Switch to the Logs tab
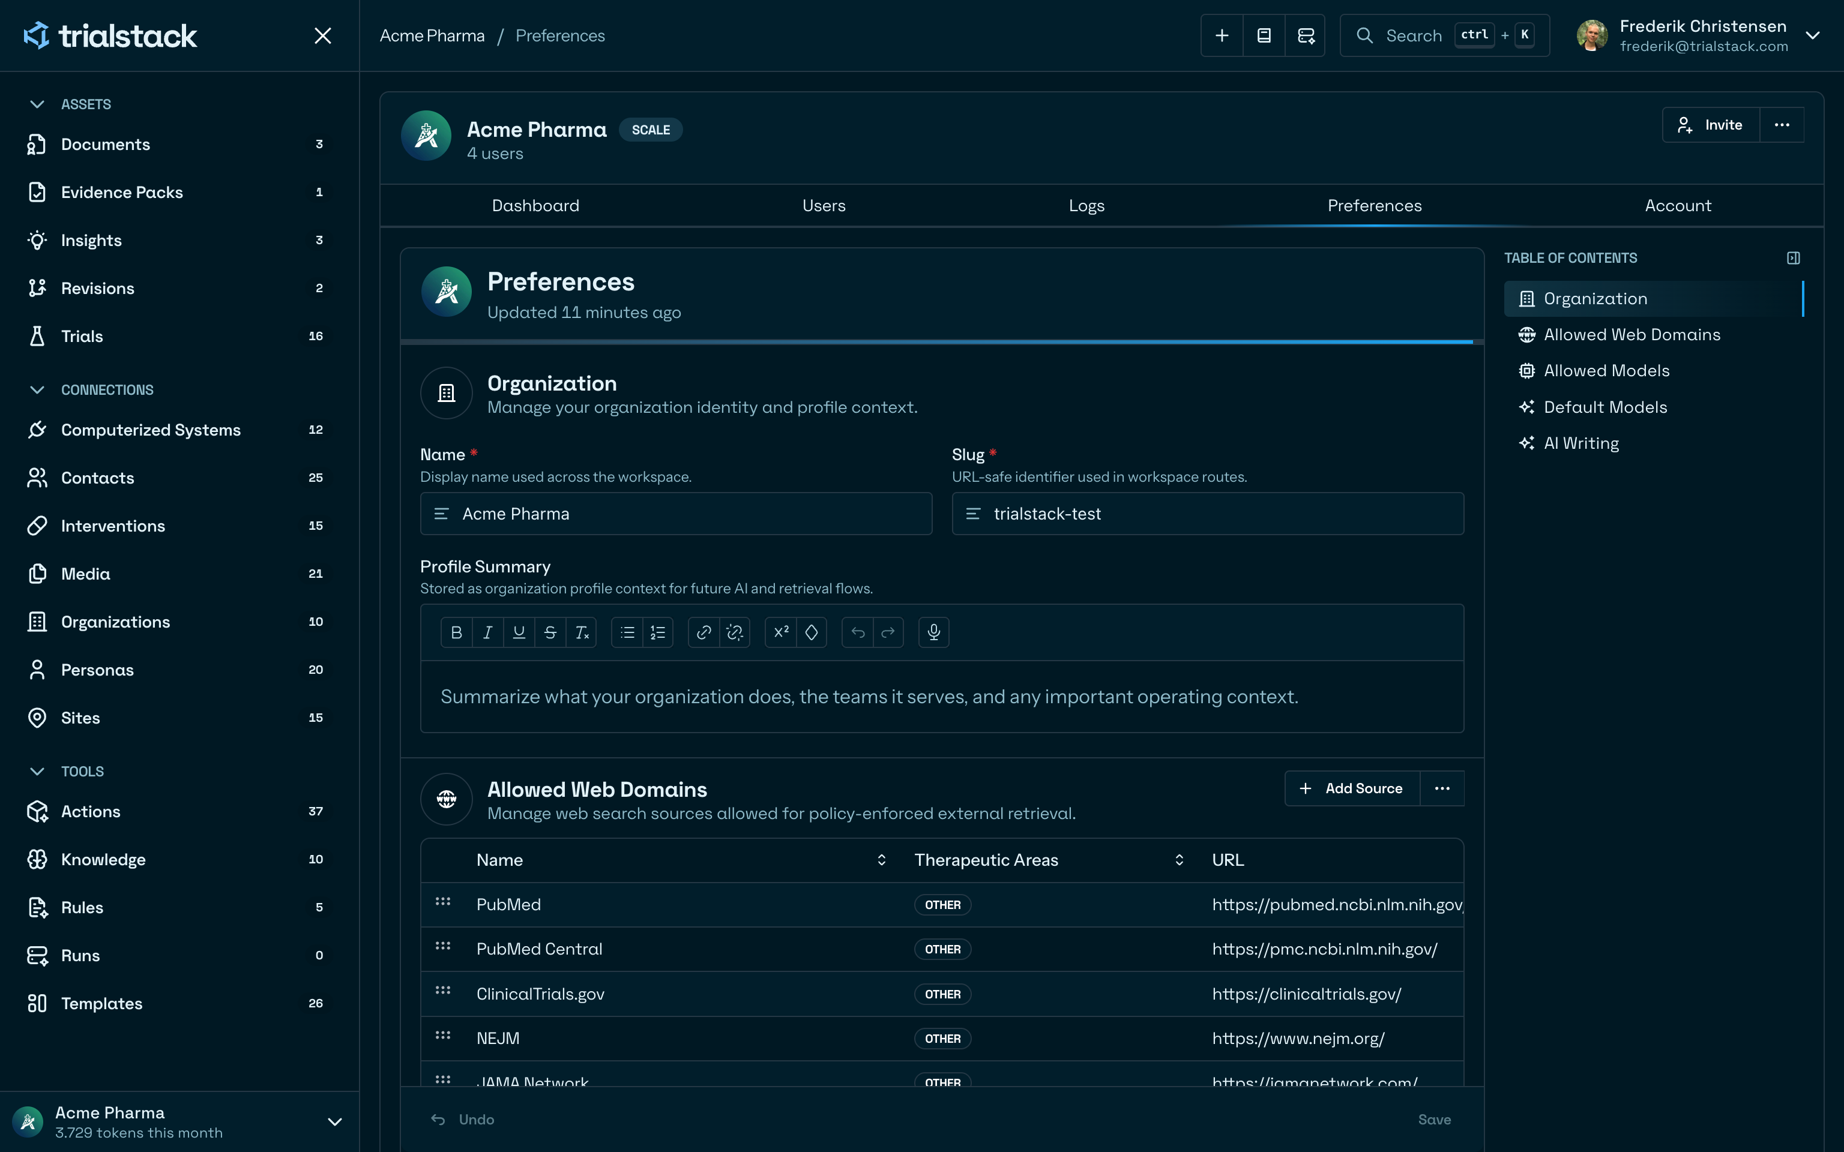 [1086, 206]
